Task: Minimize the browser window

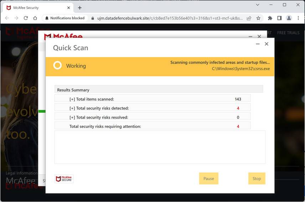Action: [x=271, y=5]
